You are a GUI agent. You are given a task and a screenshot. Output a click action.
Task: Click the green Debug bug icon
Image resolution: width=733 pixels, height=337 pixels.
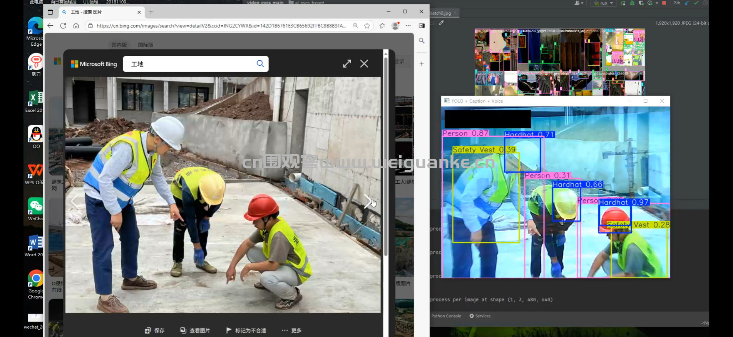click(x=632, y=3)
